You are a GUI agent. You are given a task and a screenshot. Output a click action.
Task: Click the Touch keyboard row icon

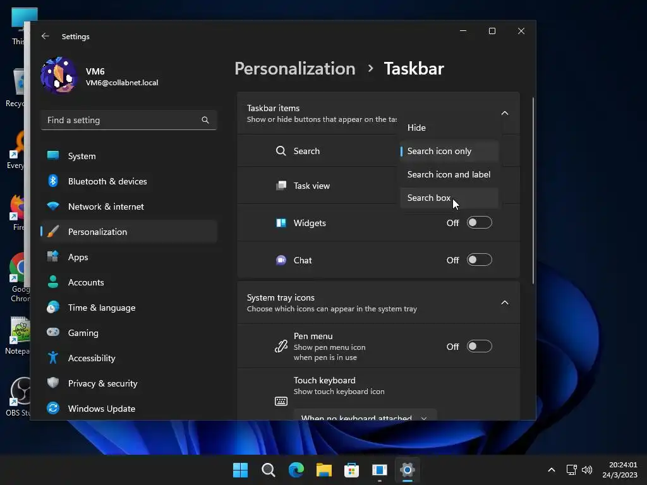click(281, 401)
